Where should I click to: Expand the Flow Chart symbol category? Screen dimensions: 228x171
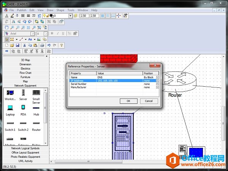25,73
